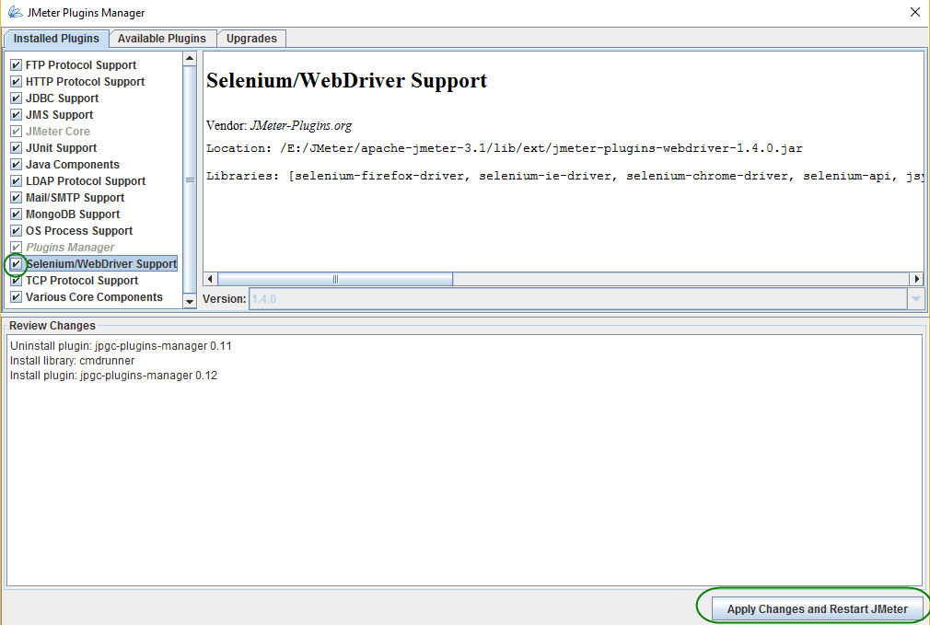
Task: Uncheck JDBC Support plugin
Action: coord(16,98)
